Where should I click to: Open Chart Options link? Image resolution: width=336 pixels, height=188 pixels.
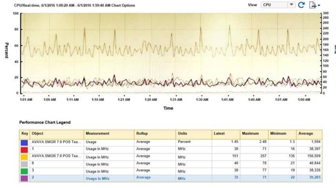click(123, 5)
